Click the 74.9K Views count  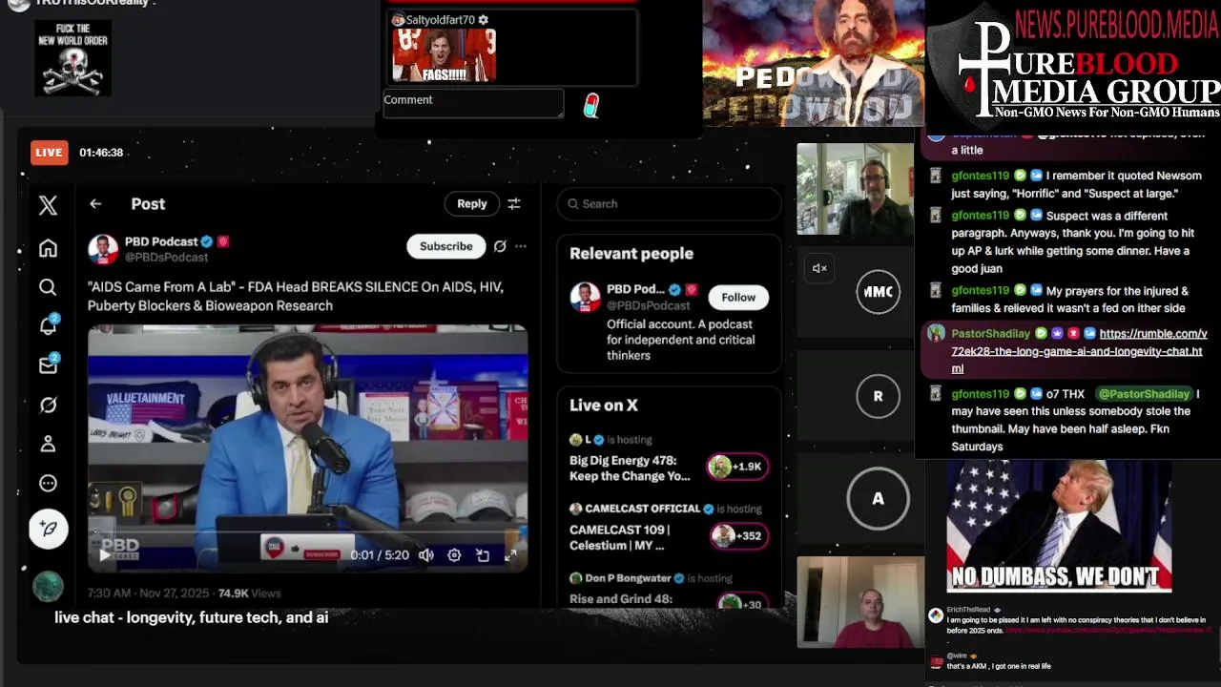(x=249, y=593)
